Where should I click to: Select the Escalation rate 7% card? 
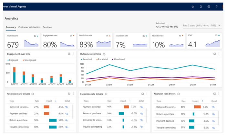coord(131,41)
